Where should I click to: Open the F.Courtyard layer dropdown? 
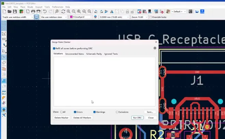[x=81, y=17]
